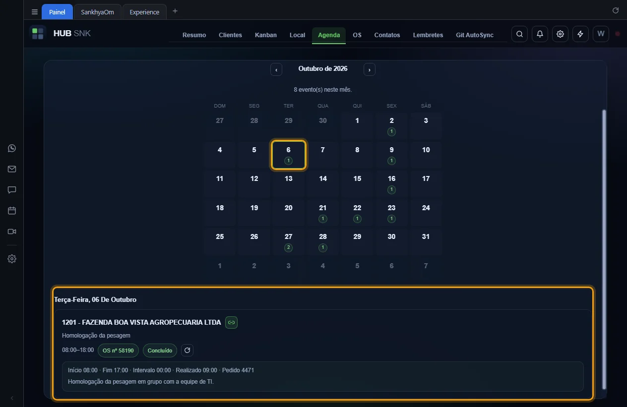Click the Início 08:00 details line
The width and height of the screenshot is (627, 407).
tap(161, 370)
